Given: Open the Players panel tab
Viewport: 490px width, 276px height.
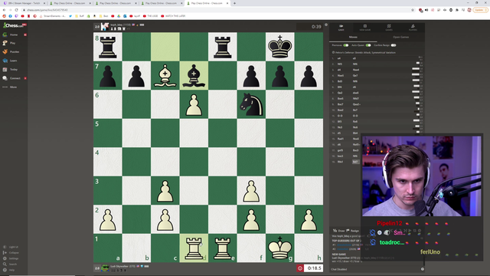Looking at the screenshot, I should 413,28.
